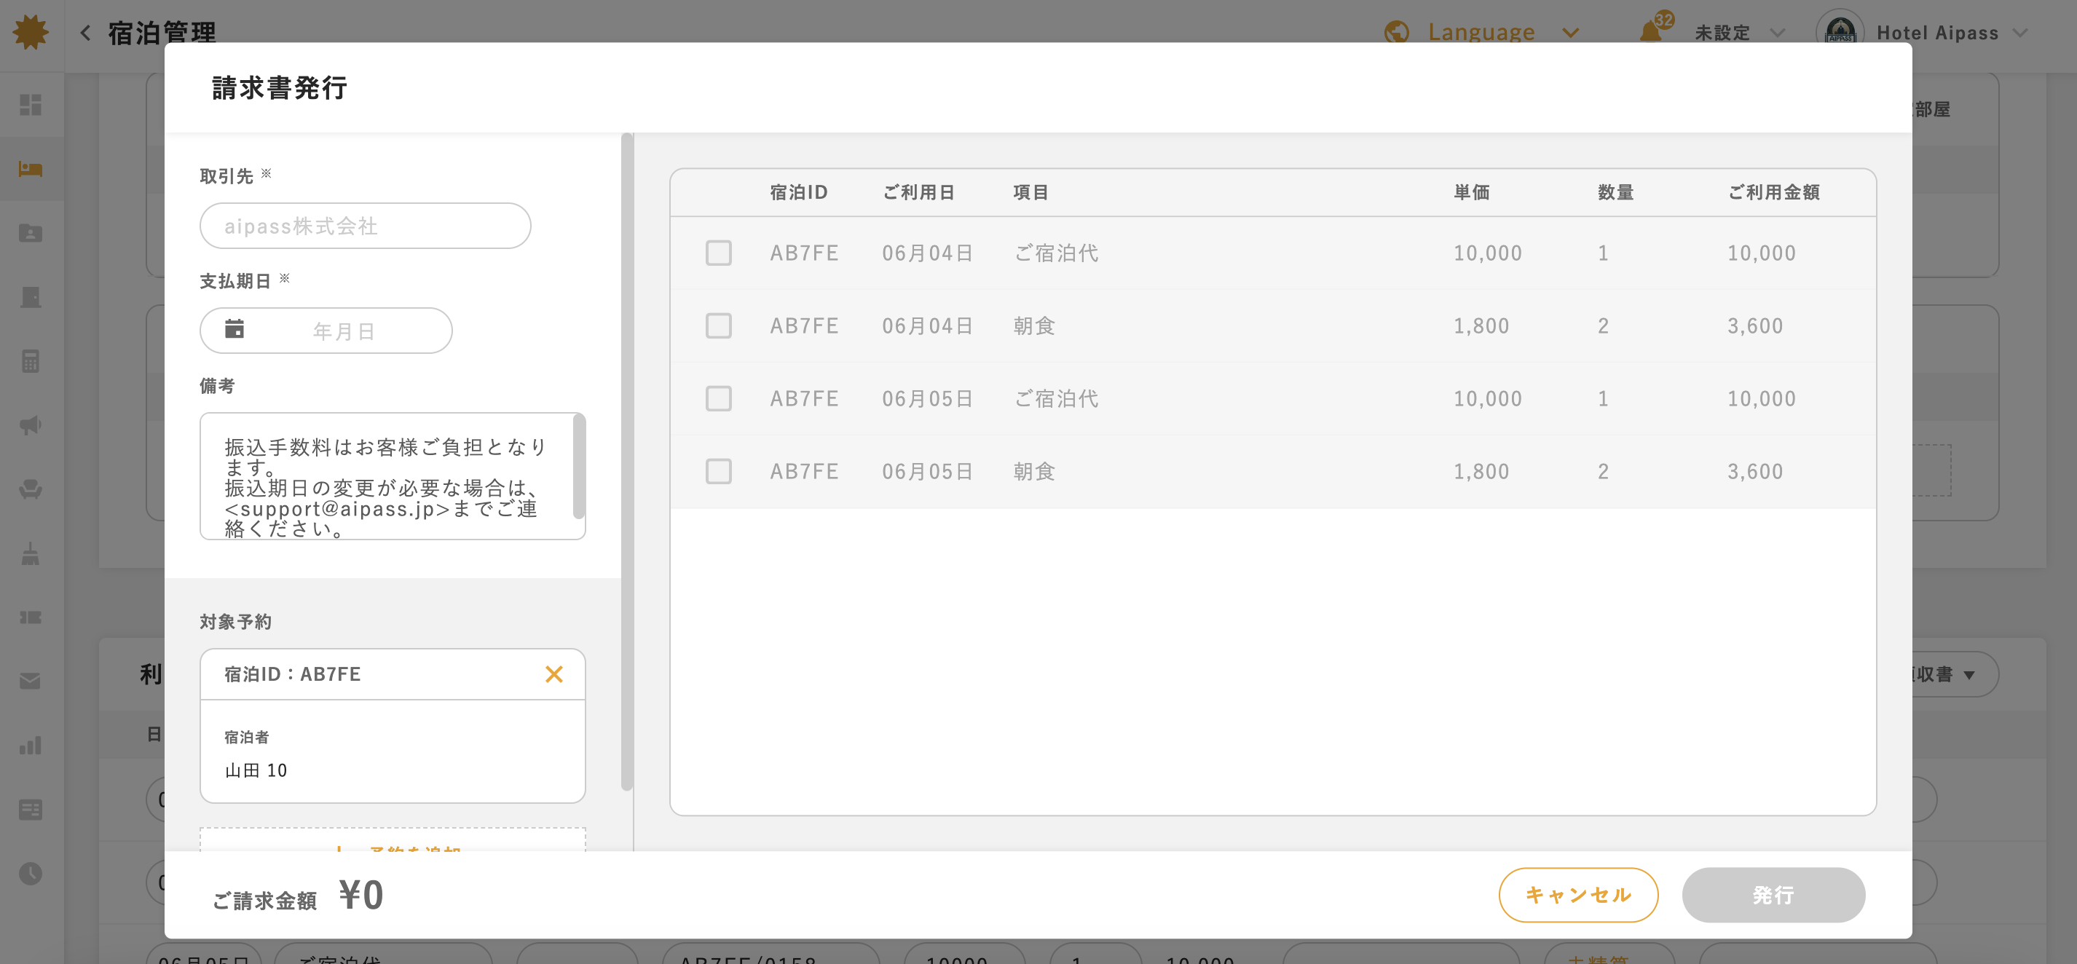The height and width of the screenshot is (964, 2077).
Task: Check the 06月05日 ご宿泊代 row checkbox
Action: tap(718, 398)
